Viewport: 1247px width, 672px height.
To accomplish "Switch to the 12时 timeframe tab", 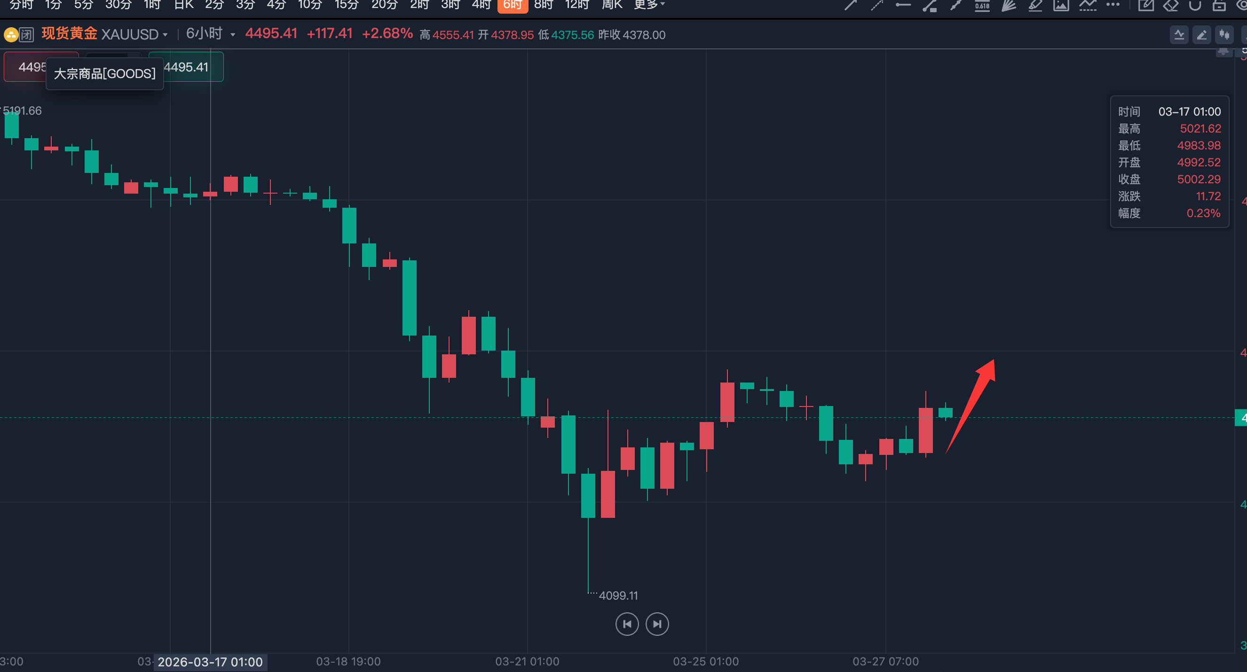I will pyautogui.click(x=576, y=5).
